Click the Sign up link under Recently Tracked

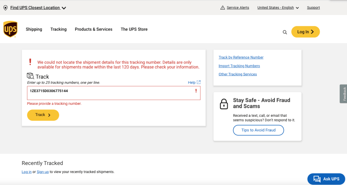43,172
